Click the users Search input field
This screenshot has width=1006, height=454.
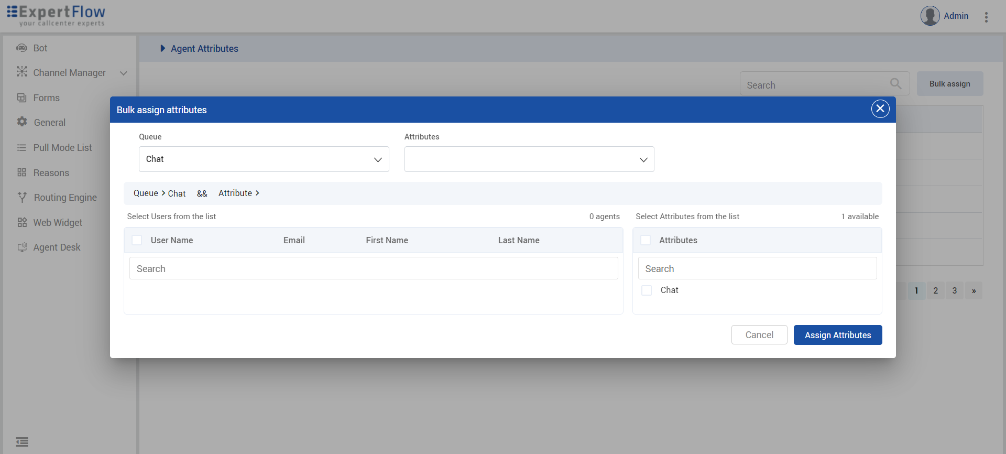(x=374, y=268)
